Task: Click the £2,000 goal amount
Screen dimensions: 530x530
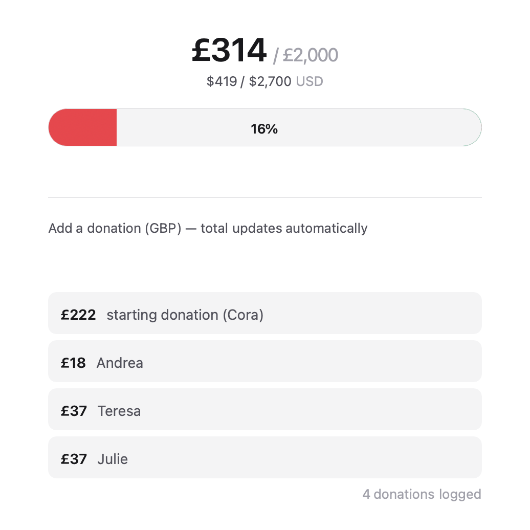Action: coord(311,55)
